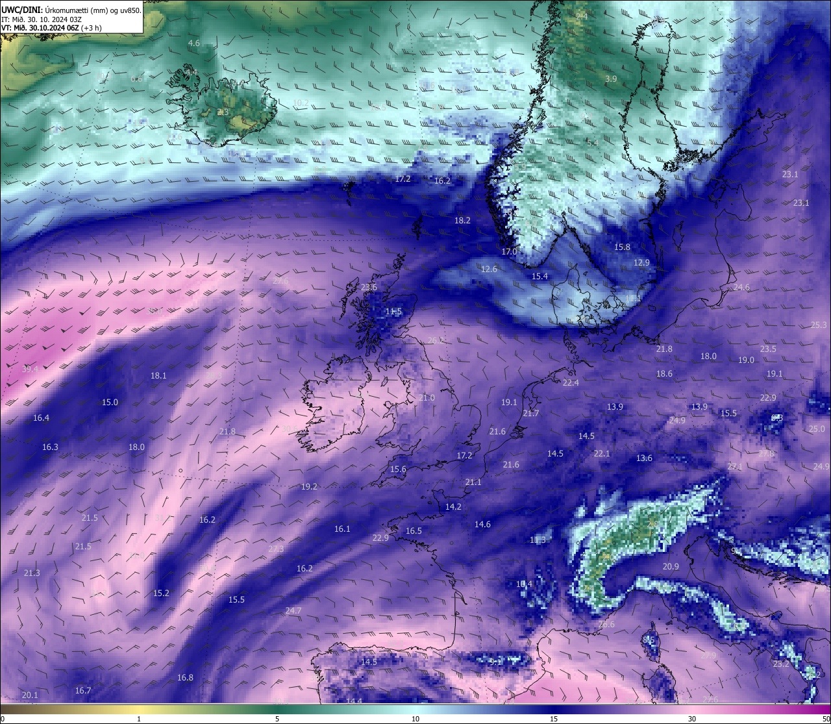Click the 18.6 value label
The width and height of the screenshot is (831, 724).
(664, 373)
